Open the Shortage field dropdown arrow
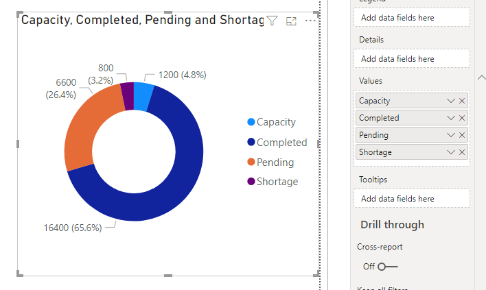The image size is (486, 290). click(x=451, y=152)
